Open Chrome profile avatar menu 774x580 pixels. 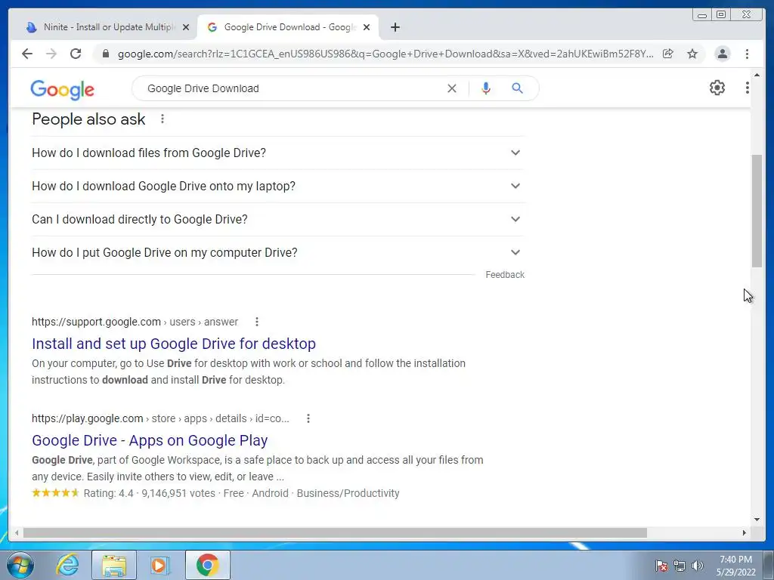[722, 54]
